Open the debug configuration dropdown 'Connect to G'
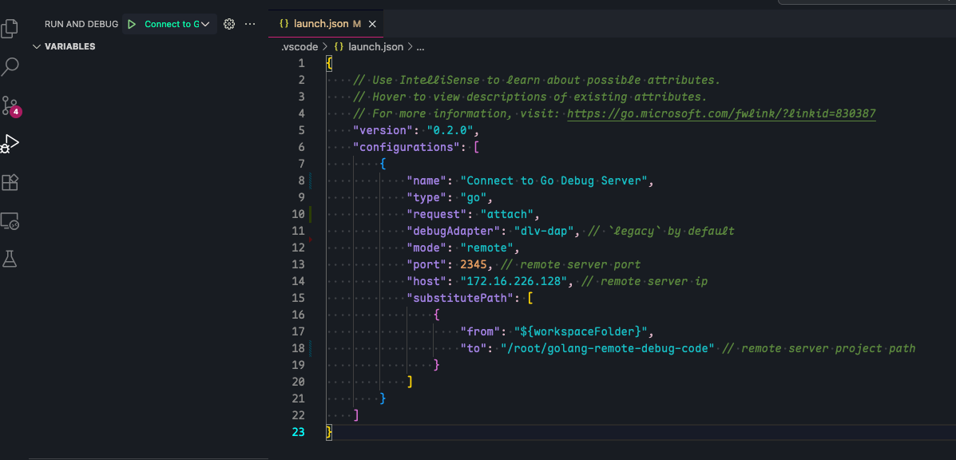This screenshot has width=956, height=460. click(177, 25)
